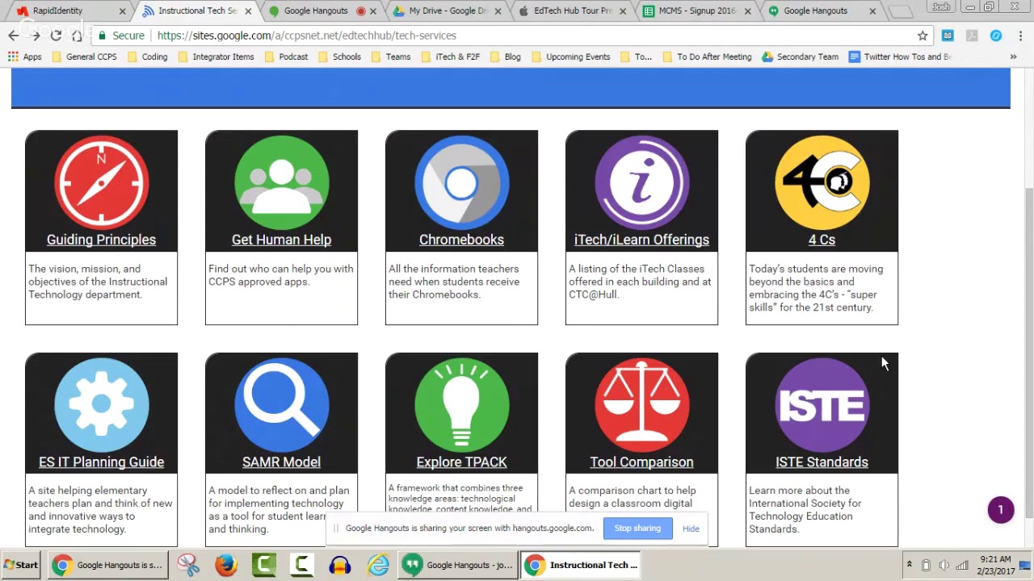The width and height of the screenshot is (1034, 581).
Task: Switch to the My Drive - Google Drive tab
Action: pos(448,10)
